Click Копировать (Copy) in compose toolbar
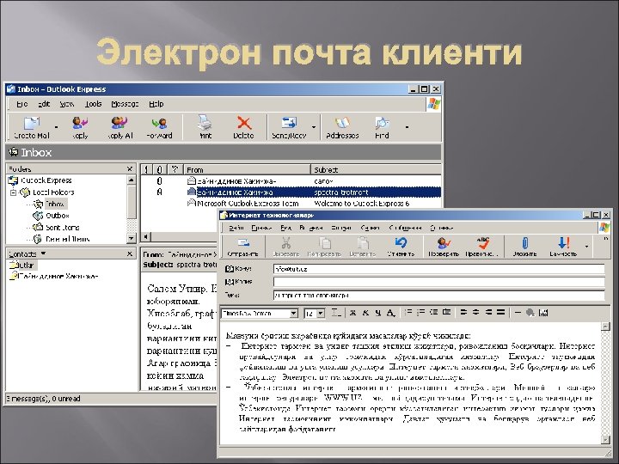 point(324,247)
